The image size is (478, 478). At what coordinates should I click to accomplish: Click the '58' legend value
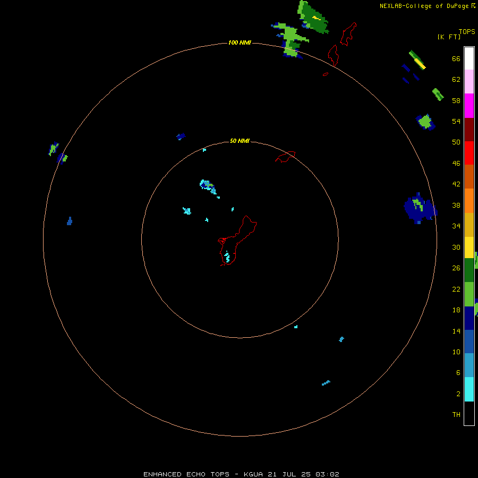tap(456, 100)
